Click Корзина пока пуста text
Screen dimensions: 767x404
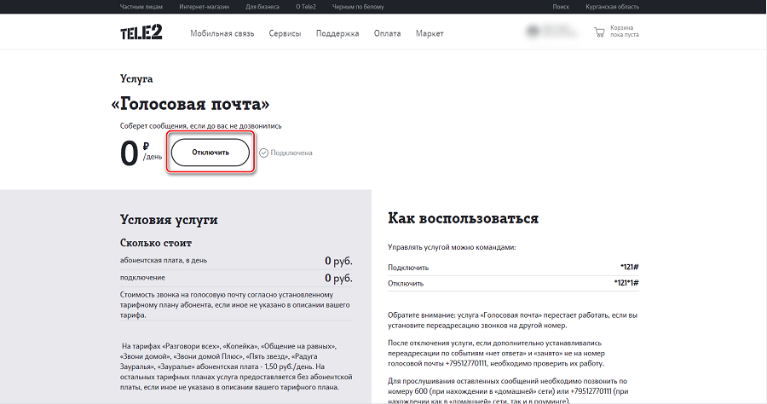coord(624,32)
